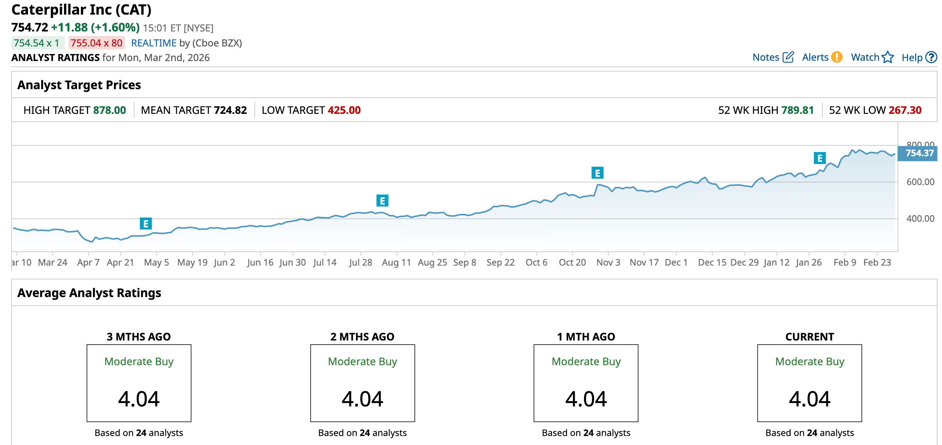Click the 754.37 current price chart label
This screenshot has width=942, height=445.
click(x=919, y=153)
